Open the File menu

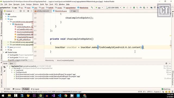2,4
